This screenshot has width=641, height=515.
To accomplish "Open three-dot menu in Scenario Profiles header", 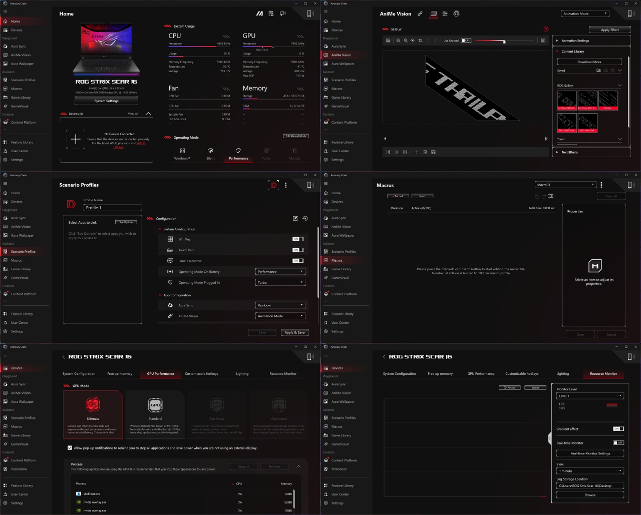I will 286,185.
